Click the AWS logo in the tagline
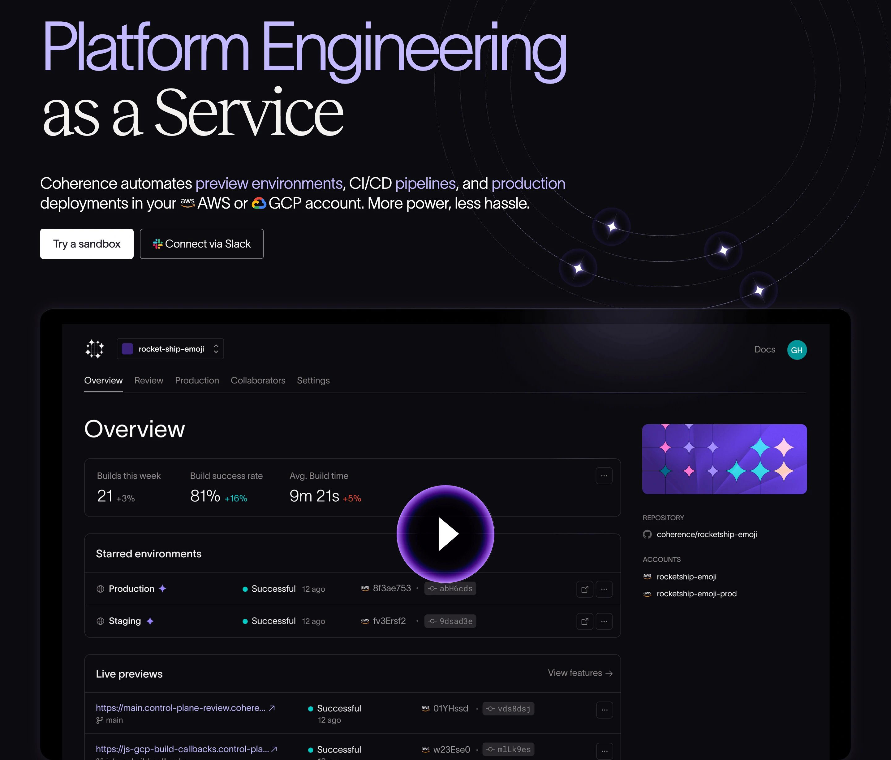Viewport: 891px width, 760px height. coord(187,203)
